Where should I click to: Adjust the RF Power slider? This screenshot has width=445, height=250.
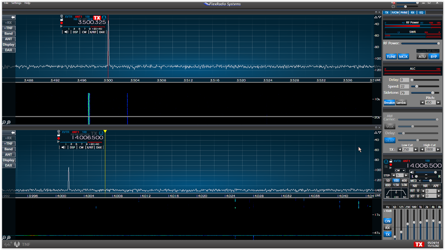(420, 43)
